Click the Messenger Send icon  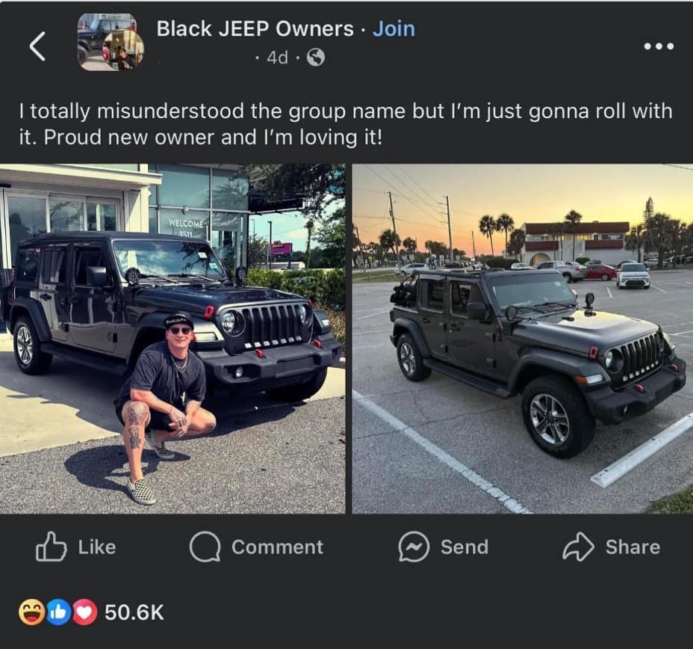(414, 547)
